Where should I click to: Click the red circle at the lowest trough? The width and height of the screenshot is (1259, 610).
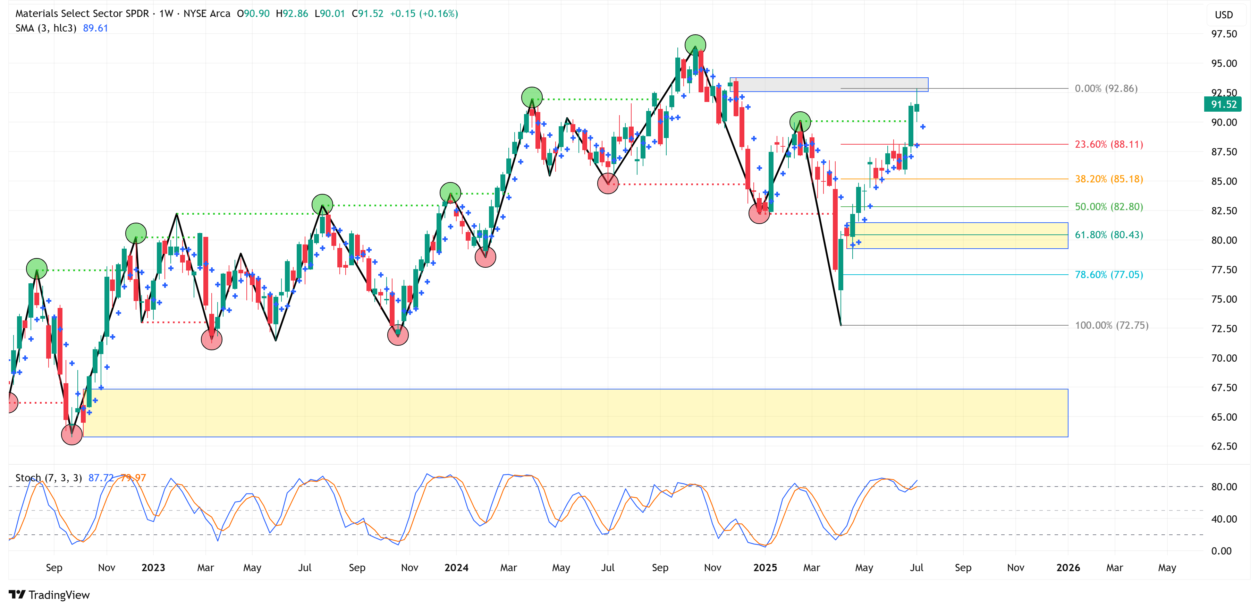pyautogui.click(x=72, y=434)
